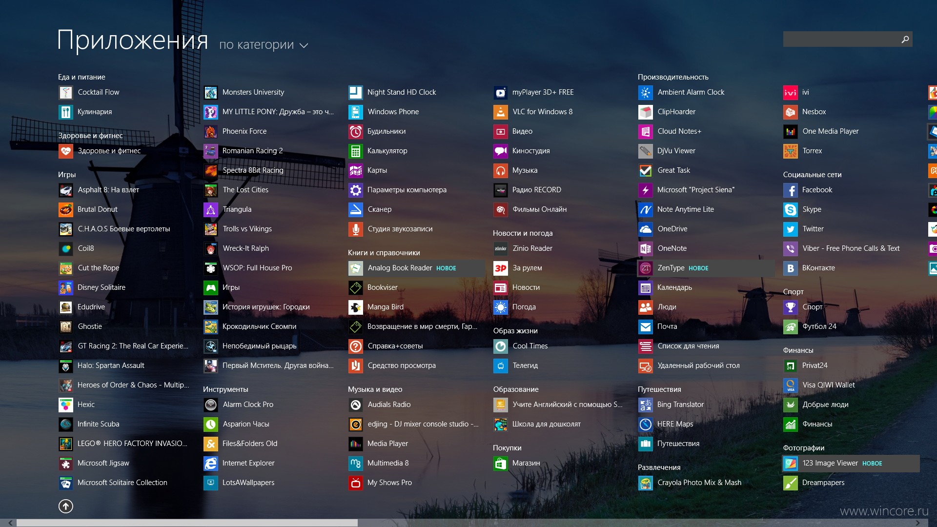The height and width of the screenshot is (527, 937).
Task: Launch Halo: Spartan Assault icon
Action: (x=66, y=365)
